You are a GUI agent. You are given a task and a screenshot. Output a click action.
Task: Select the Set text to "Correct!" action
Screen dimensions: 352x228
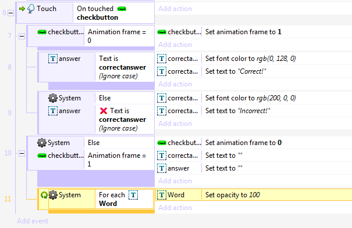236,71
